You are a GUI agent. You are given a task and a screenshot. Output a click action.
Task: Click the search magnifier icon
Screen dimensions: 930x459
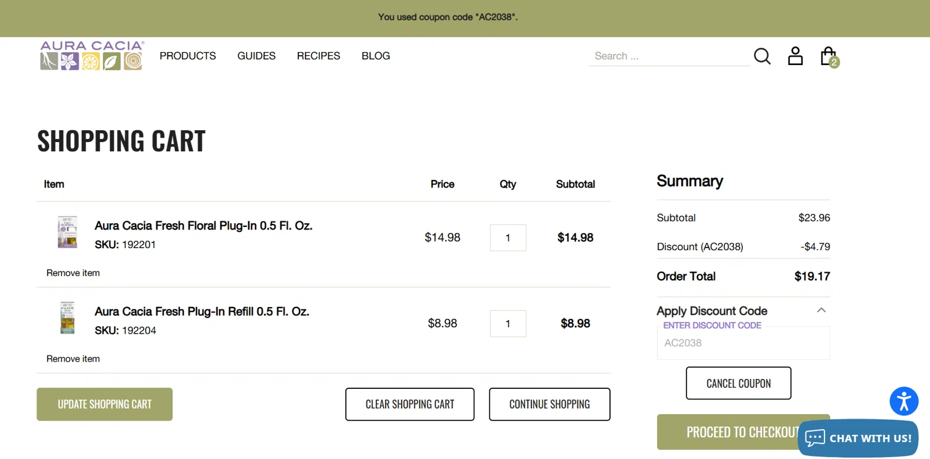(762, 56)
